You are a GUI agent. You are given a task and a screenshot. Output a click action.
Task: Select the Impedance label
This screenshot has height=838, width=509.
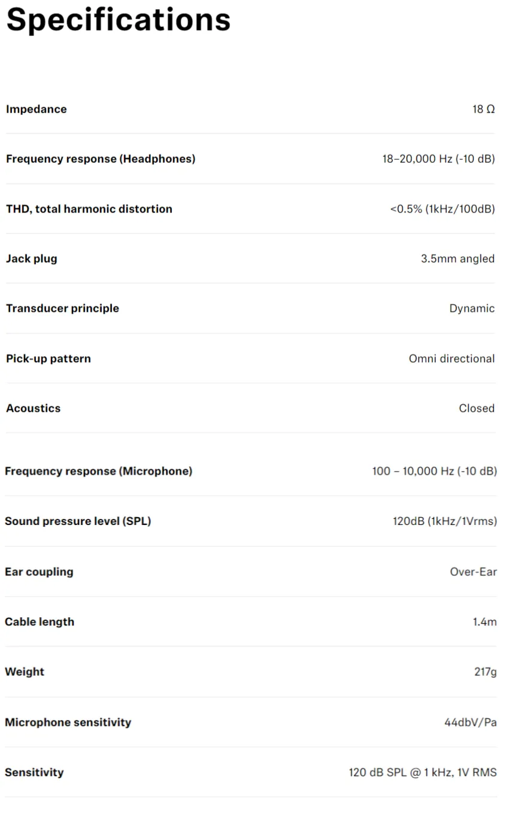pyautogui.click(x=37, y=109)
